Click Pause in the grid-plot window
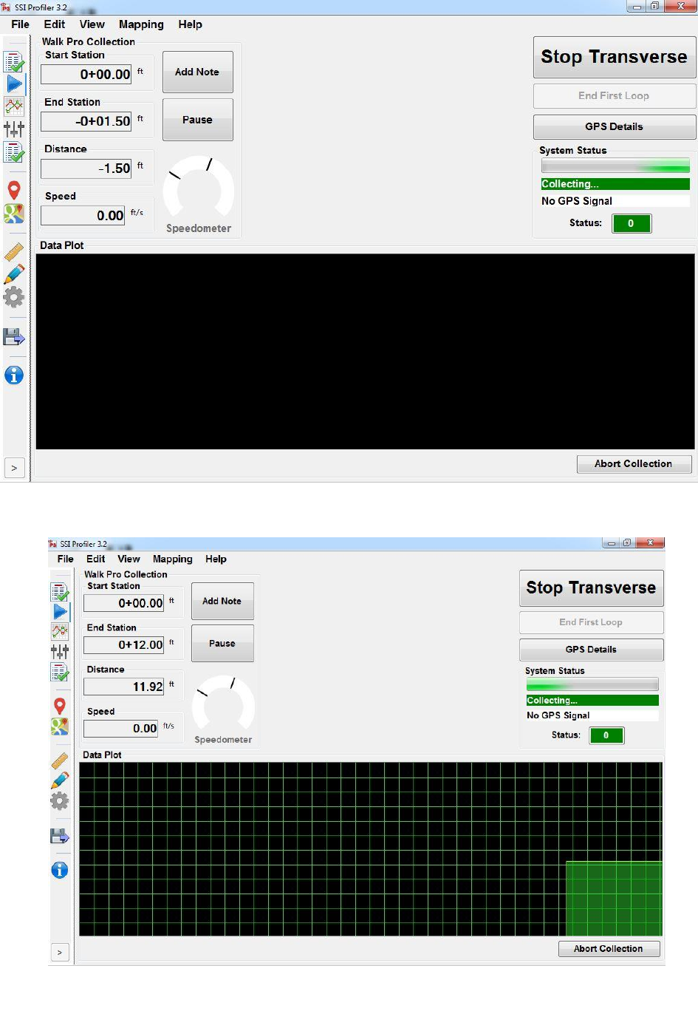 222,643
